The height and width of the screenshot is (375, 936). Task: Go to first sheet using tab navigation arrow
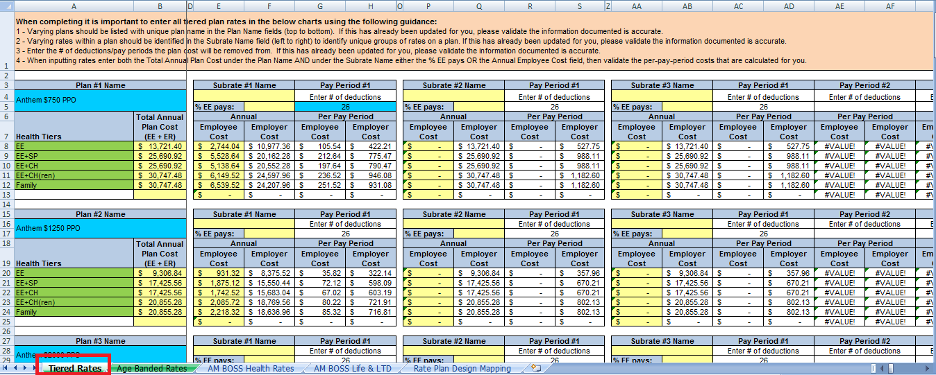click(x=5, y=369)
